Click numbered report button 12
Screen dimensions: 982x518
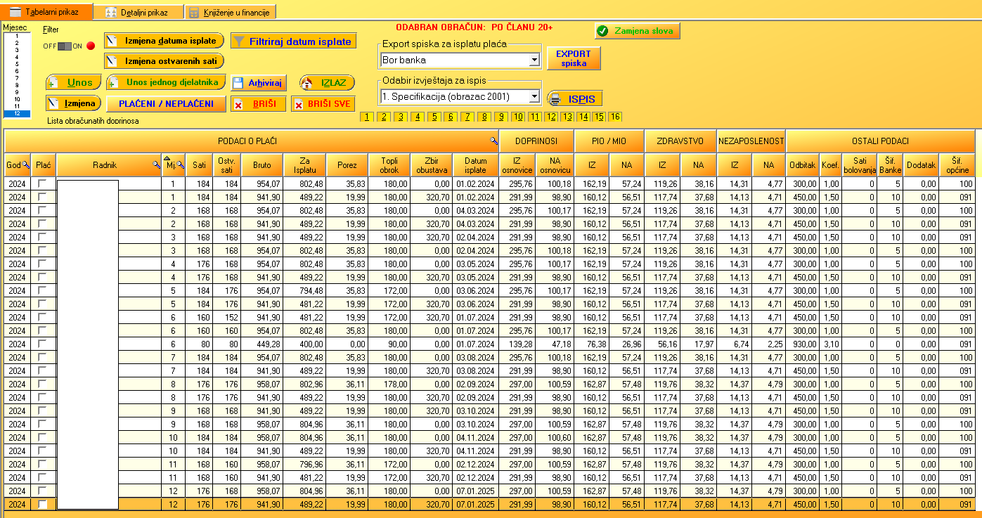(552, 117)
